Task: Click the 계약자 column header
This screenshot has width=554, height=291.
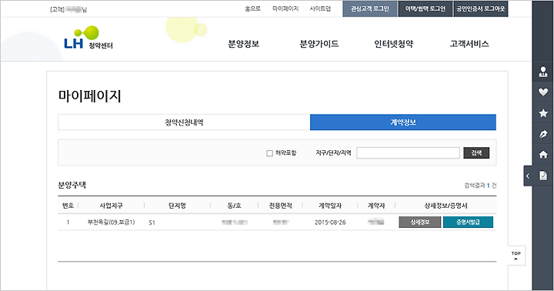Action: point(376,206)
